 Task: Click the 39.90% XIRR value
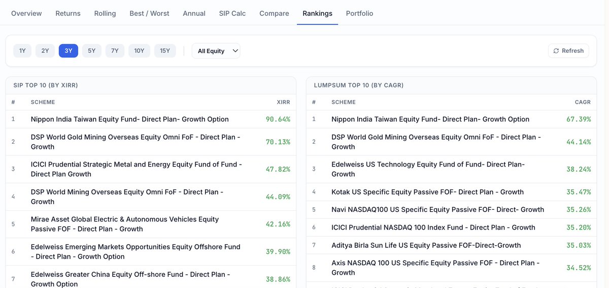point(278,252)
